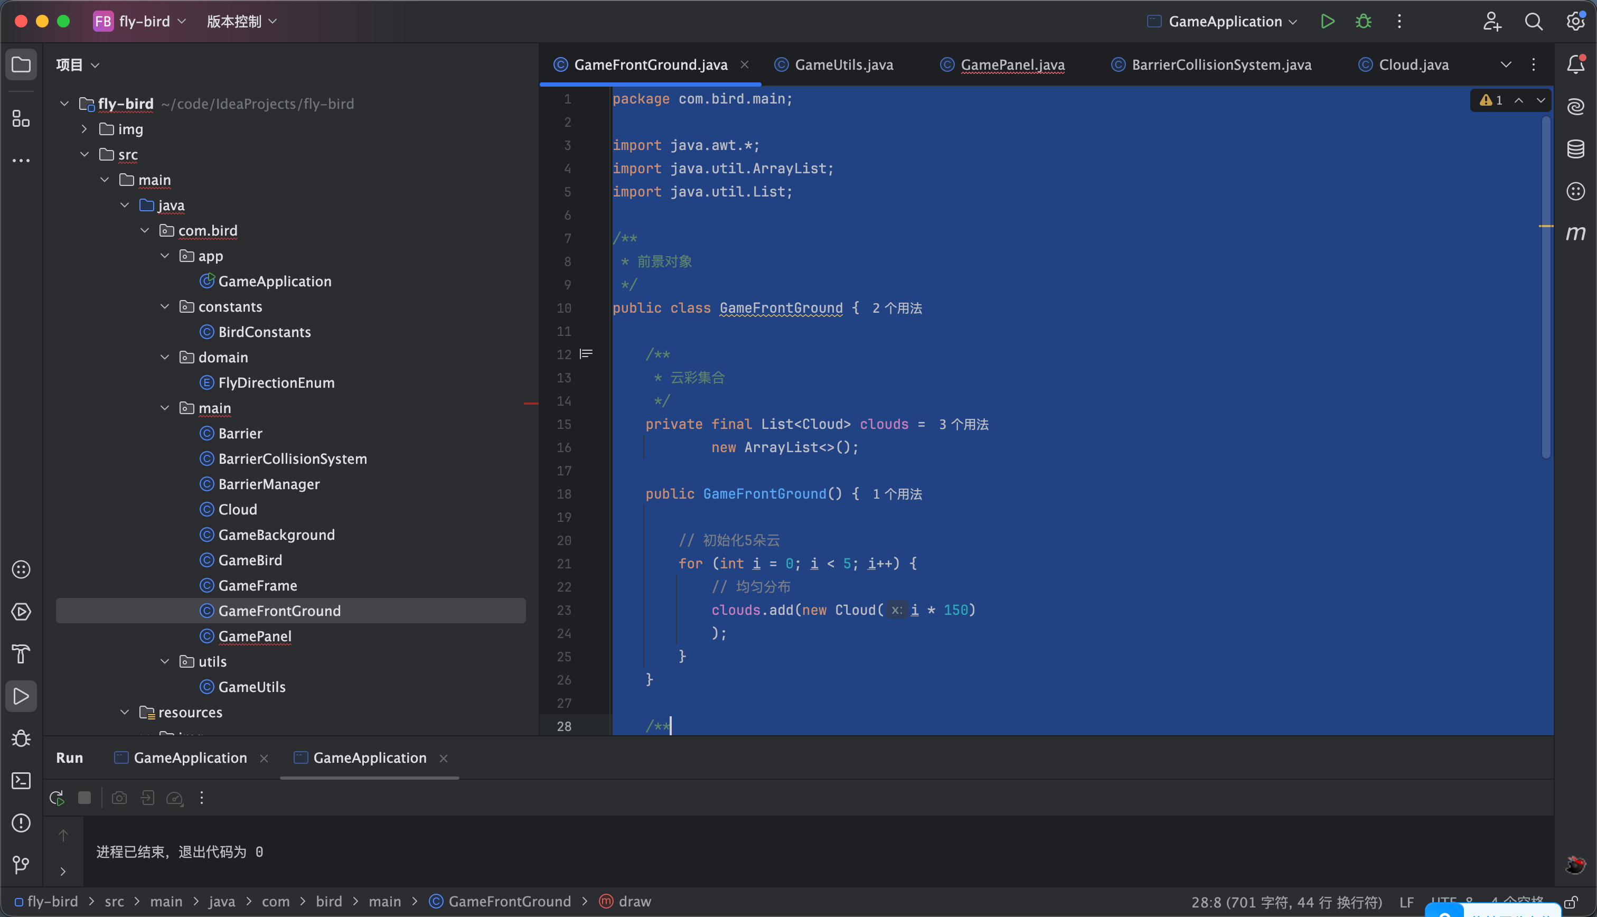
Task: Show the hidden editor tabs dropdown chevron
Action: [x=1506, y=64]
